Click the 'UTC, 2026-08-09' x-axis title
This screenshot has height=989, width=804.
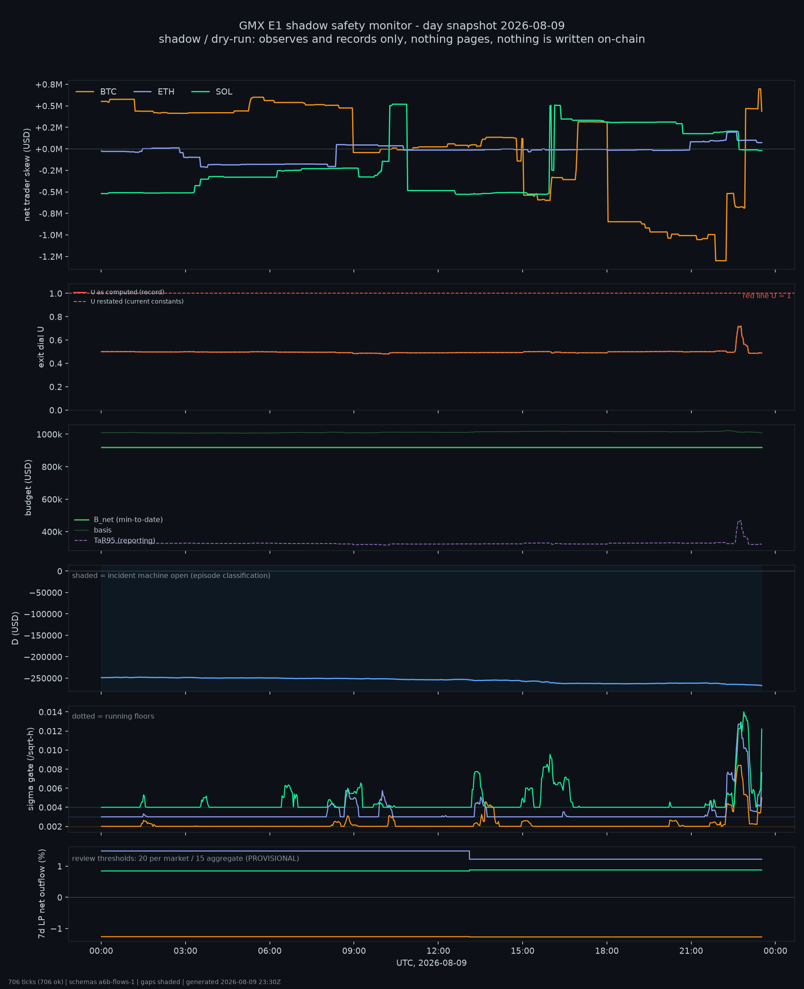click(431, 963)
